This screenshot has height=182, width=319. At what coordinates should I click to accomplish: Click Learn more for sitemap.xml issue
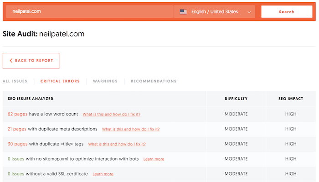point(154,159)
